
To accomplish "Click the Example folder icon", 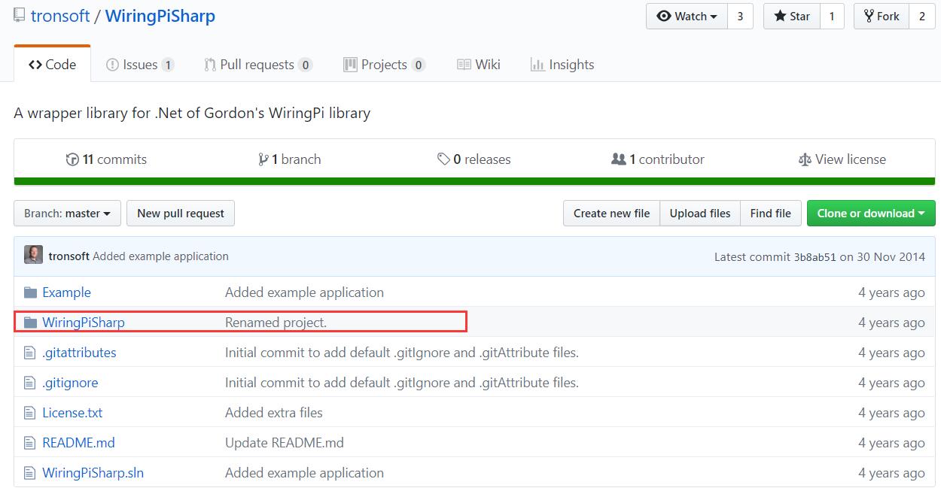I will pos(30,292).
